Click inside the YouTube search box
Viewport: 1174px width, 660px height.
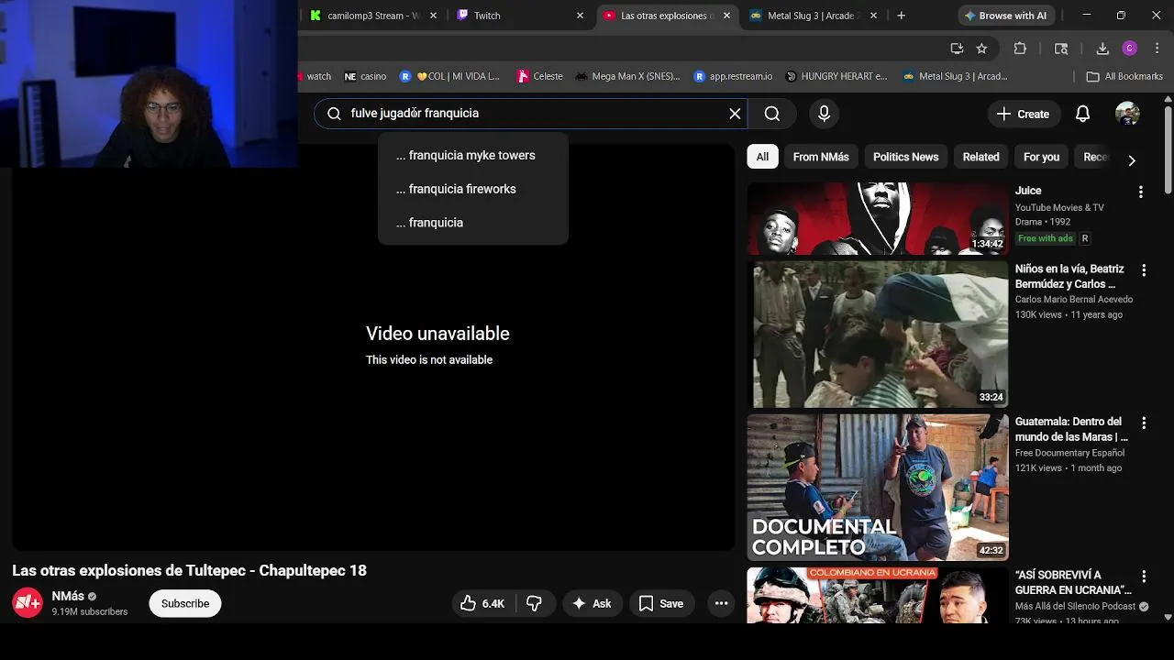click(x=532, y=114)
